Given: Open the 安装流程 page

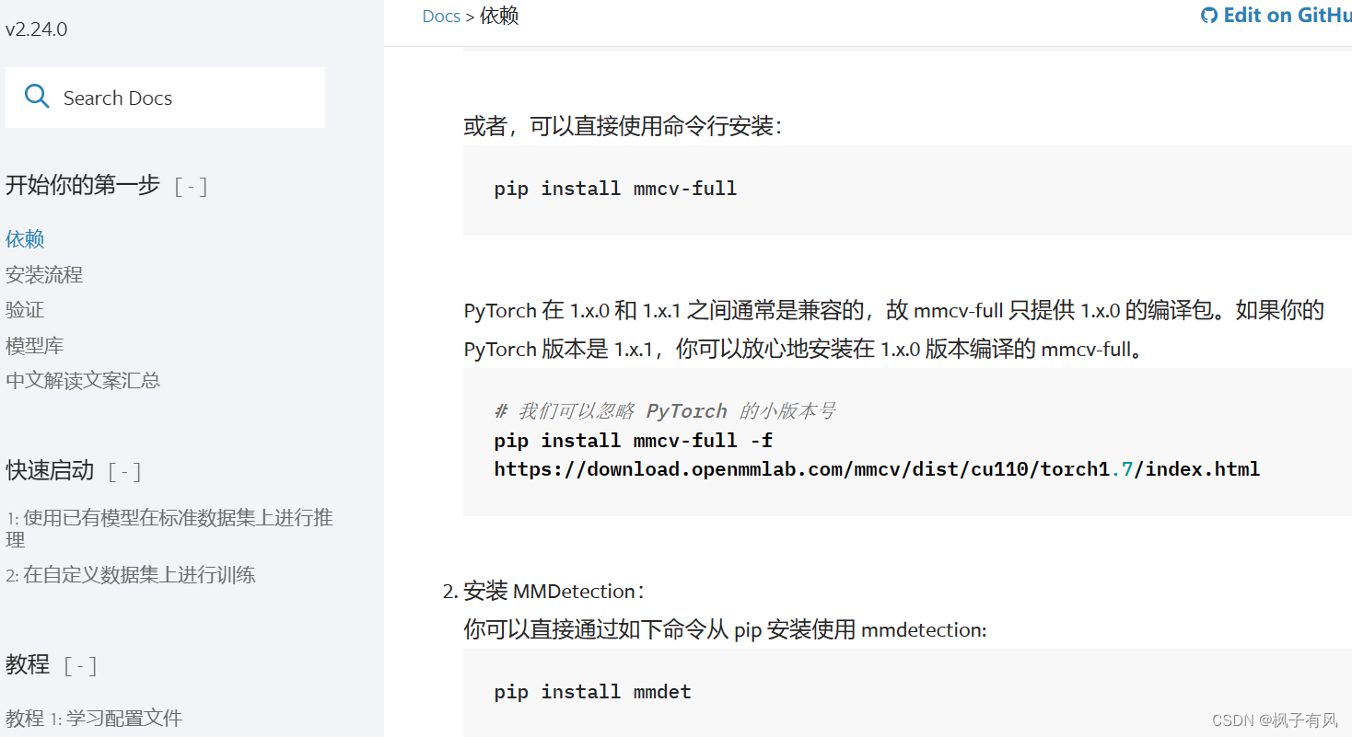Looking at the screenshot, I should coord(43,273).
